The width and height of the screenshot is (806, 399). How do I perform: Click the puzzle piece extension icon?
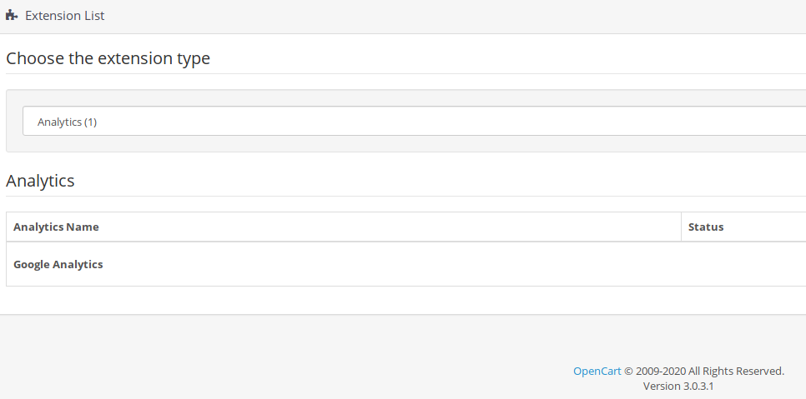tap(12, 15)
